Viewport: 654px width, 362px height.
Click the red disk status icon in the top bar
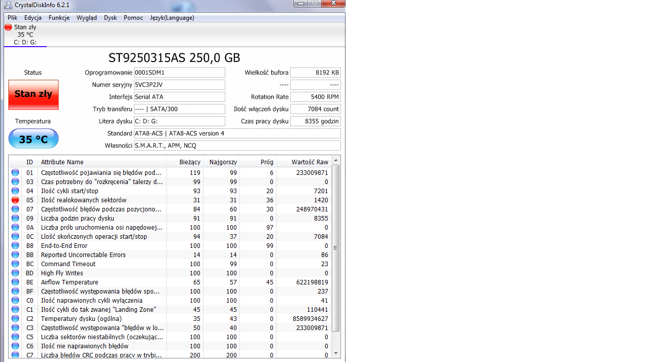[8, 27]
